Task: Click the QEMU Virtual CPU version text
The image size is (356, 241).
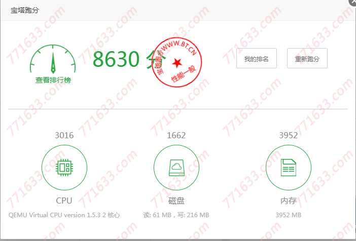Action: pyautogui.click(x=64, y=215)
